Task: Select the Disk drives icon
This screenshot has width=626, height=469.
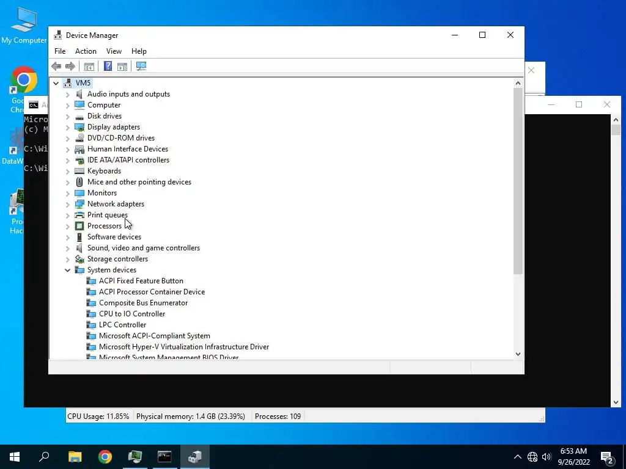Action: point(79,117)
